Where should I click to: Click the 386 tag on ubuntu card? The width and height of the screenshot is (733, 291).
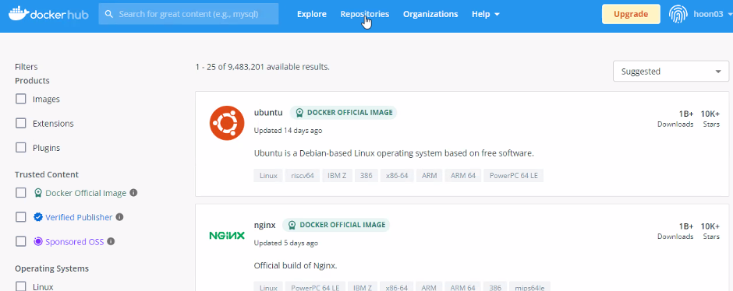366,176
